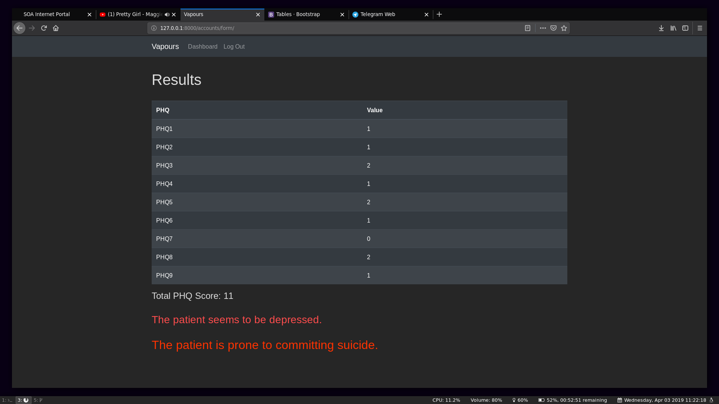
Task: Mute the Pretty Girl YouTube tab
Action: (x=167, y=15)
